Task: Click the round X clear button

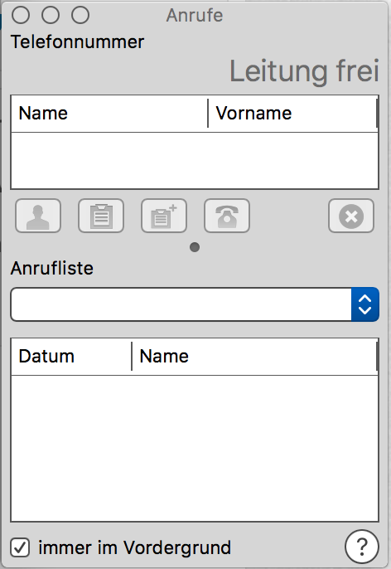Action: (x=351, y=216)
